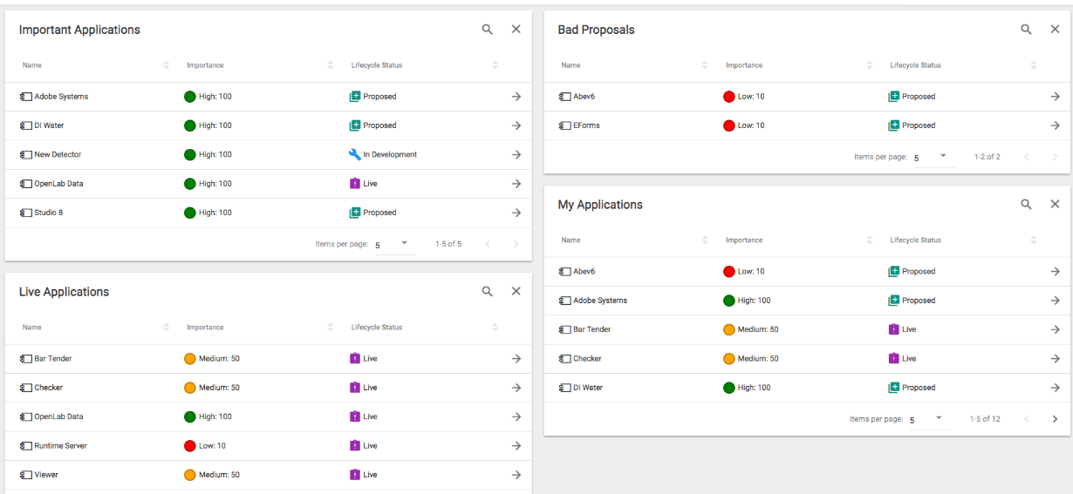Viewport: 1073px width, 494px height.
Task: Sort Bad Proposals by Importance column
Action: [x=870, y=65]
